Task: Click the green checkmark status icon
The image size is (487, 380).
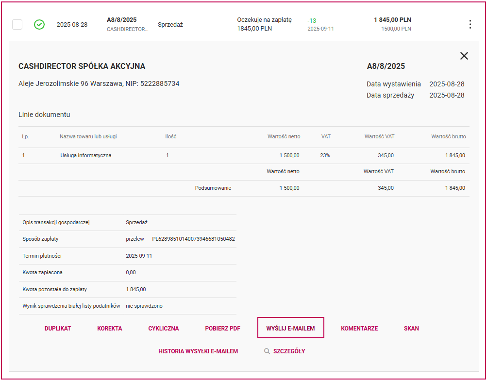Action: 39,25
